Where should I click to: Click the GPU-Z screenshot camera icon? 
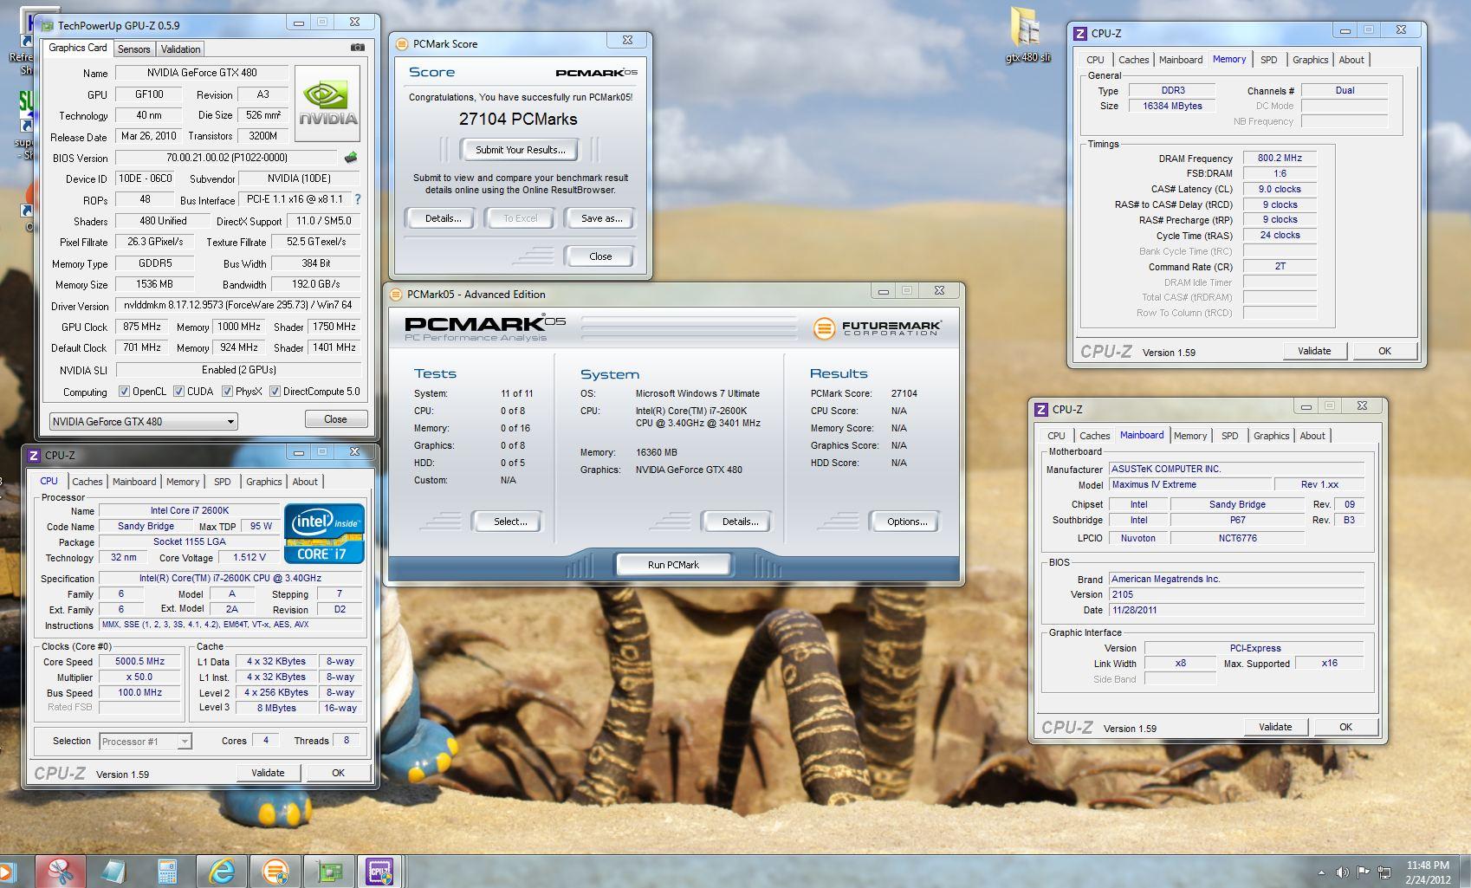tap(357, 48)
